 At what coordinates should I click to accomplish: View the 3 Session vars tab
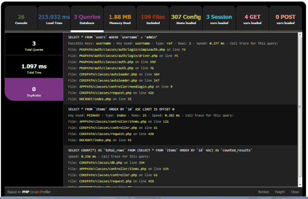[219, 18]
